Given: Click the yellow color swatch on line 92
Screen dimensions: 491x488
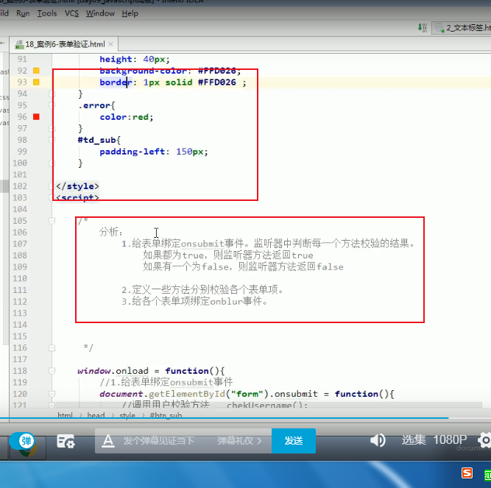Looking at the screenshot, I should [x=36, y=71].
